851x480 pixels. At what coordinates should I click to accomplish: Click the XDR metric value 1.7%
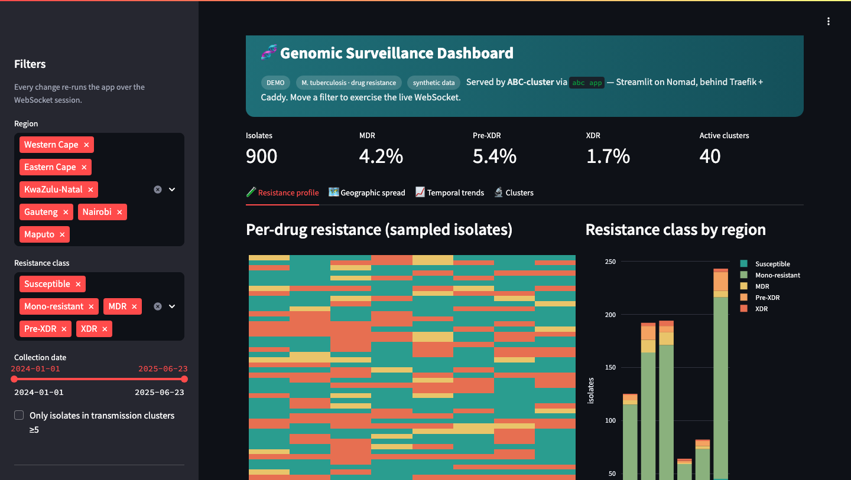coord(608,156)
